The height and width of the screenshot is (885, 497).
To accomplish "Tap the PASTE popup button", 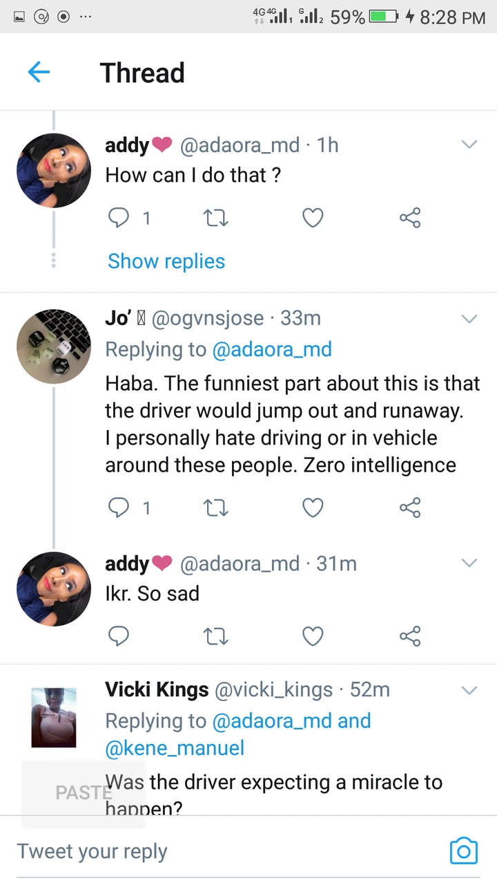I will 84,792.
